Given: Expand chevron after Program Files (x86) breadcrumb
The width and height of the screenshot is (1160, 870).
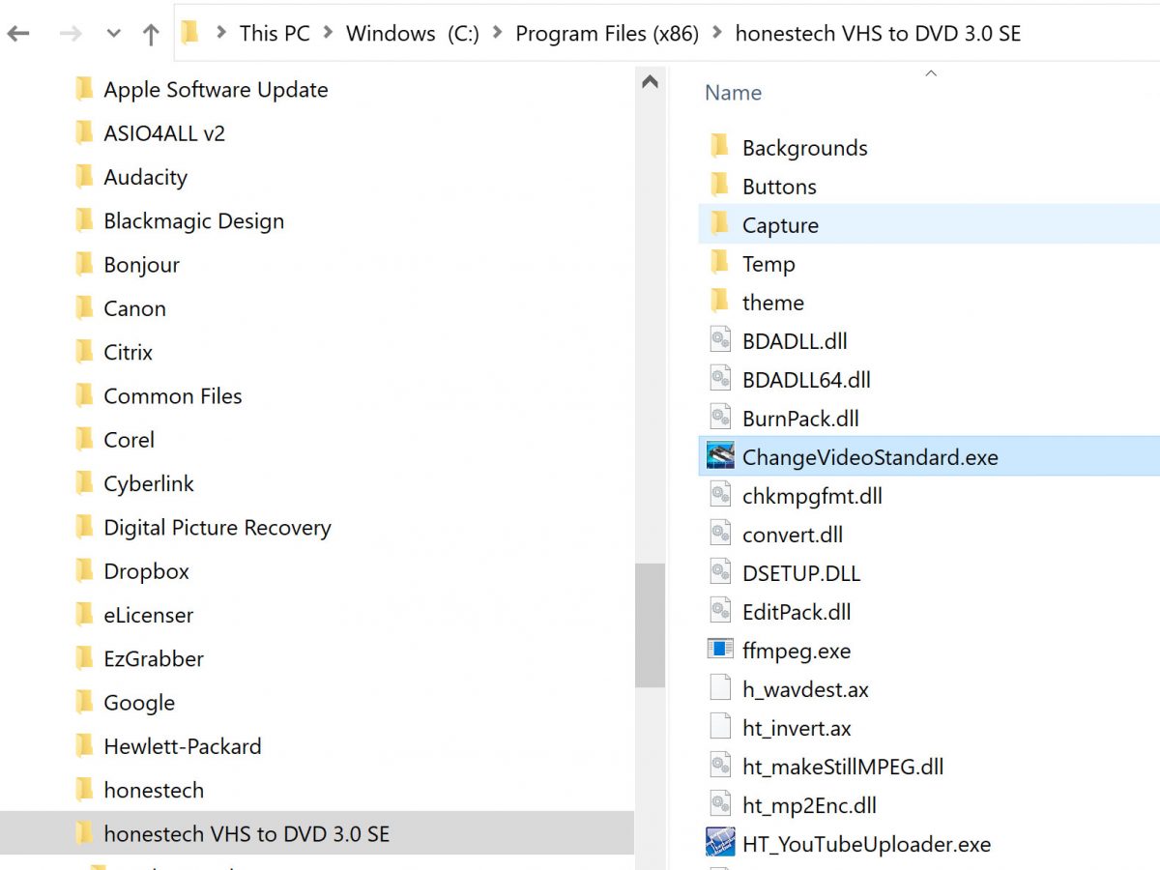Looking at the screenshot, I should click(x=716, y=33).
